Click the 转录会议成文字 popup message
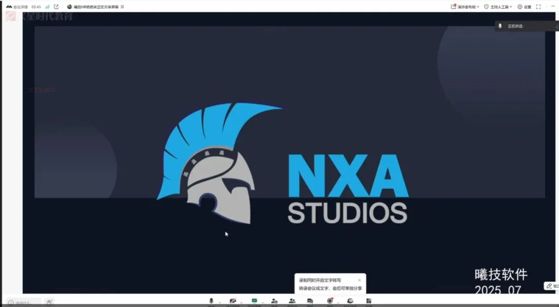This screenshot has width=559, height=307. (x=330, y=288)
